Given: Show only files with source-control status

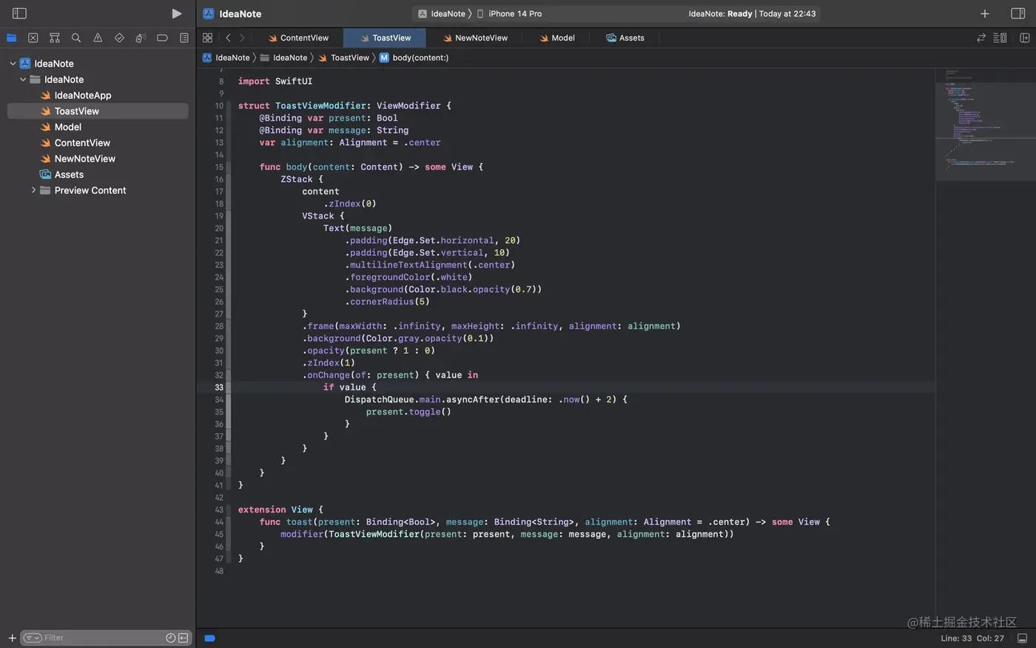Looking at the screenshot, I should (183, 638).
